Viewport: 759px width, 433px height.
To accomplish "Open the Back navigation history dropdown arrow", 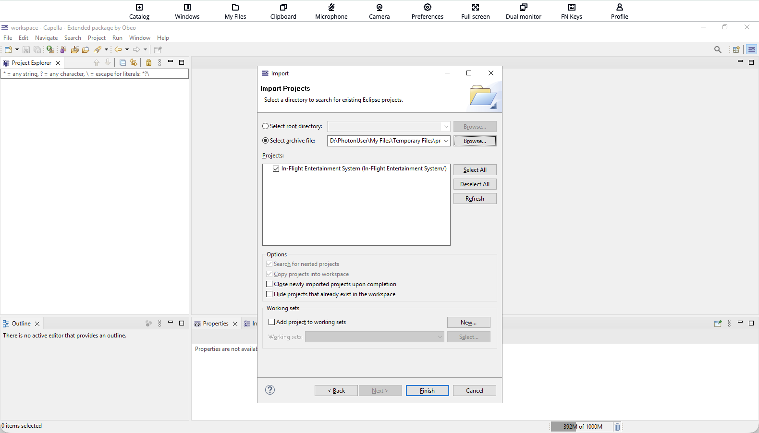I will pyautogui.click(x=127, y=49).
